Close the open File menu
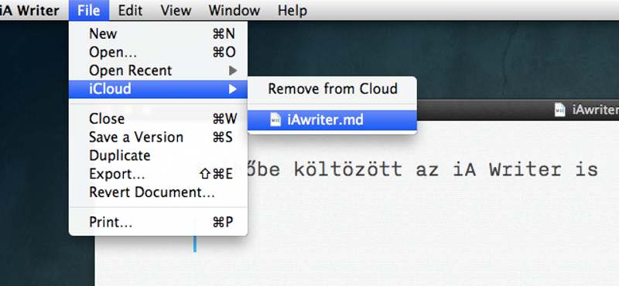 [x=88, y=10]
